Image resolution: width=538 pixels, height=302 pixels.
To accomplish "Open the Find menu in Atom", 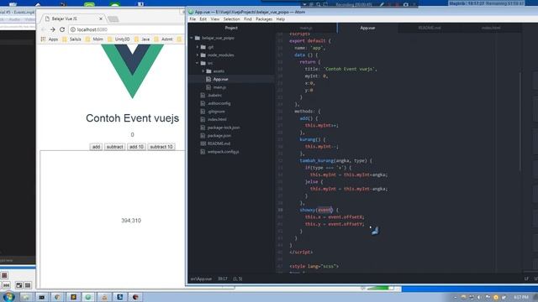I will pyautogui.click(x=248, y=19).
